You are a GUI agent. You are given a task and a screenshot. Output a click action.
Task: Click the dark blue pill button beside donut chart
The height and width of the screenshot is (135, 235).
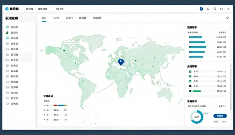(x=220, y=116)
